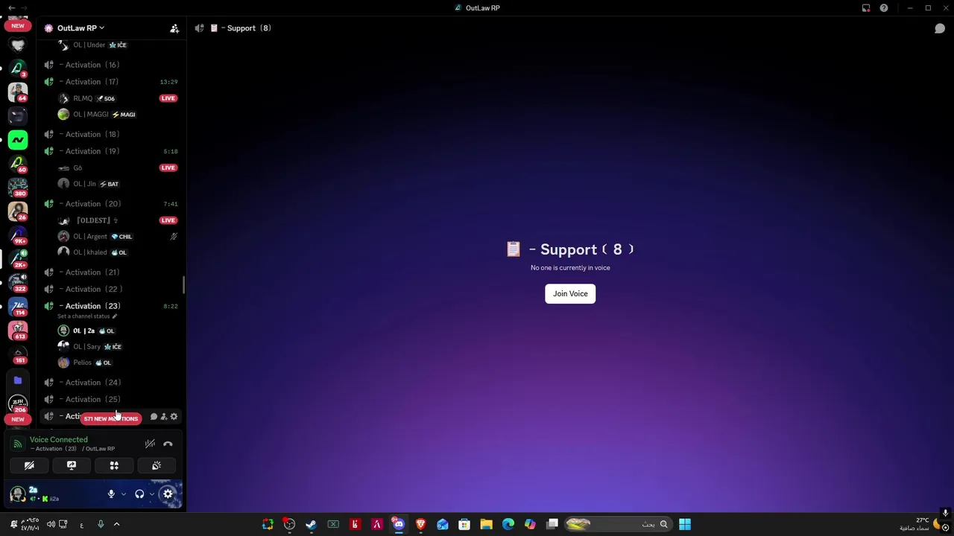Open the server with the 613 badge
Viewport: 954px width, 536px height.
tap(18, 331)
